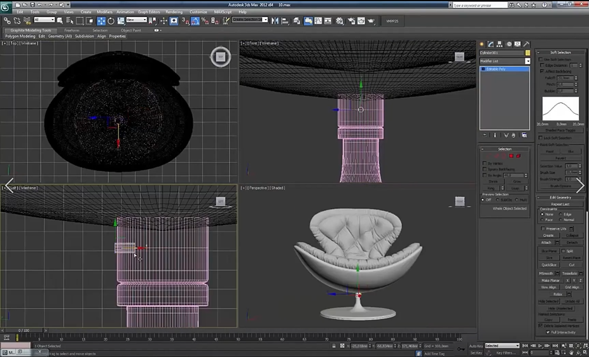The height and width of the screenshot is (357, 589).
Task: Open the MAXScript menu
Action: tap(223, 12)
